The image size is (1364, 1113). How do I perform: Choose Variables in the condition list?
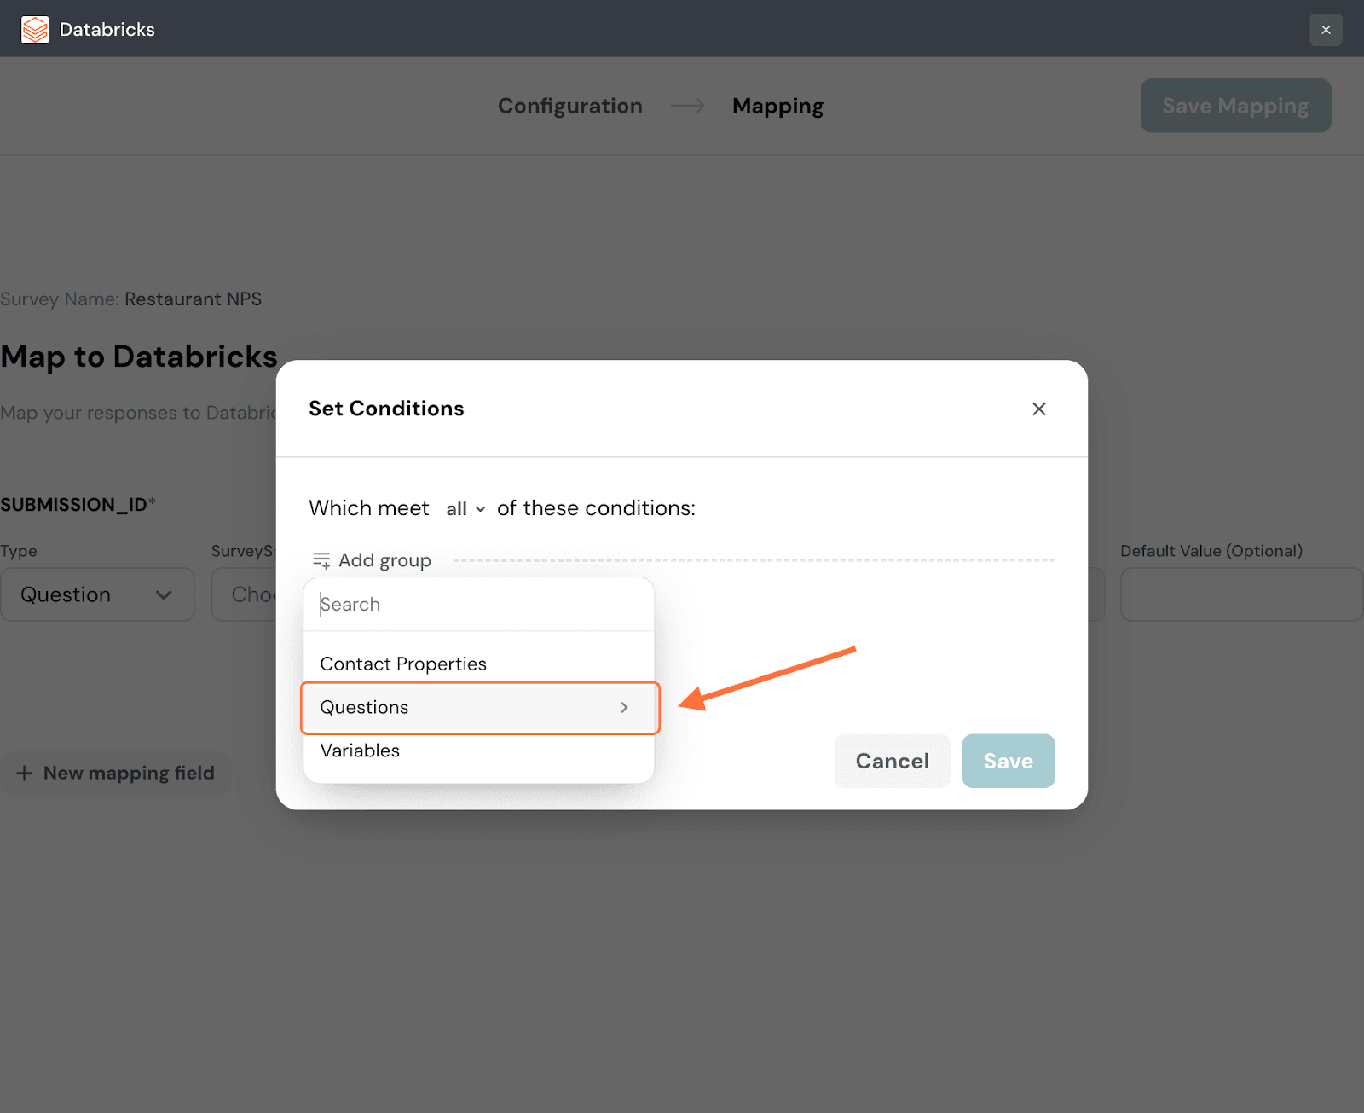tap(360, 751)
